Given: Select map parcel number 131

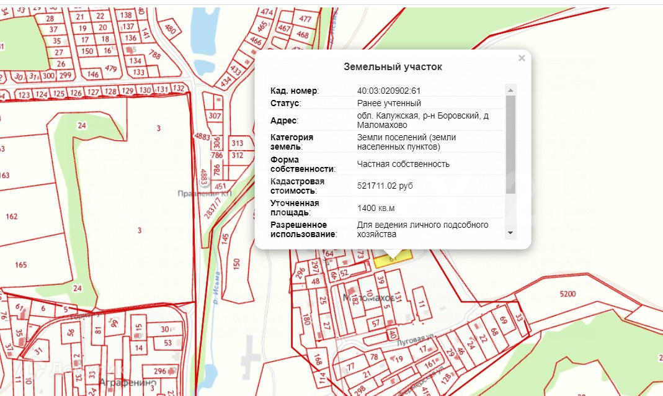Looking at the screenshot, I should [398, 295].
